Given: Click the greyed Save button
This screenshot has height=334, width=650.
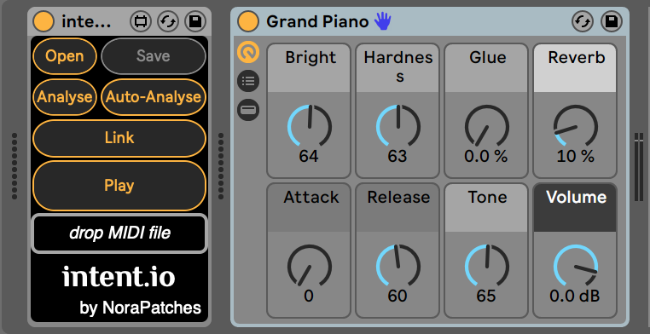Looking at the screenshot, I should (x=154, y=56).
